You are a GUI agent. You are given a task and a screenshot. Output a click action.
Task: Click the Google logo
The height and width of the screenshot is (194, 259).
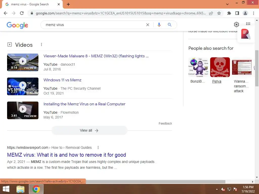coord(17,25)
